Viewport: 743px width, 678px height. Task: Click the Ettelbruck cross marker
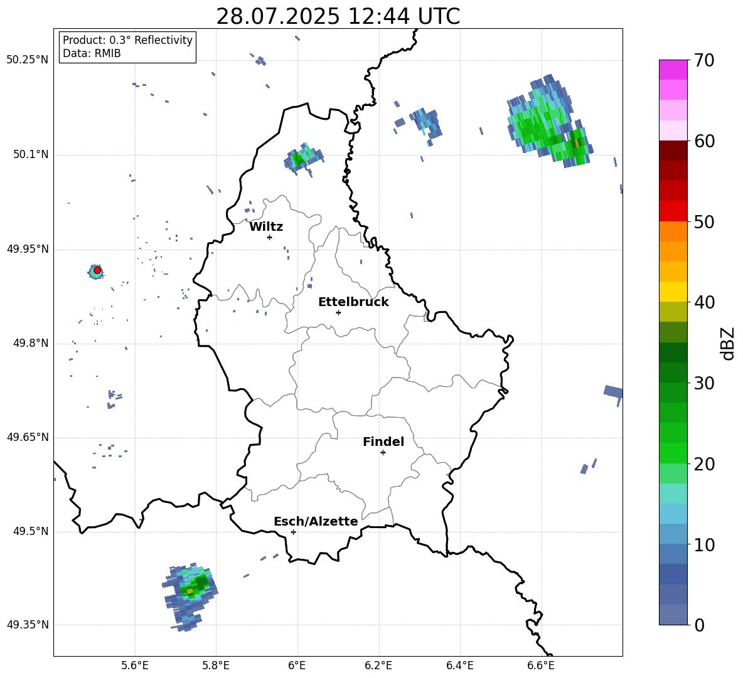pos(338,312)
